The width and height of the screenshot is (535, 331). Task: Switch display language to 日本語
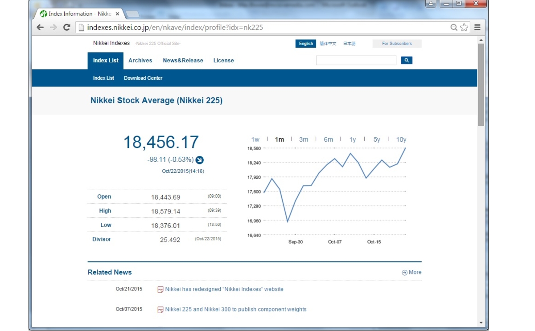pos(349,43)
